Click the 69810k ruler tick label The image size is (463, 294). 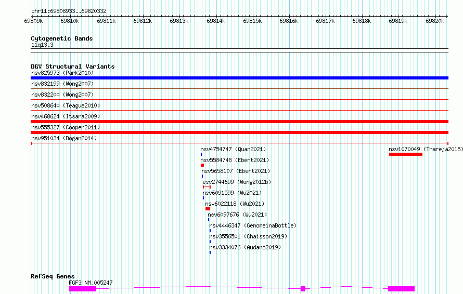pyautogui.click(x=70, y=21)
